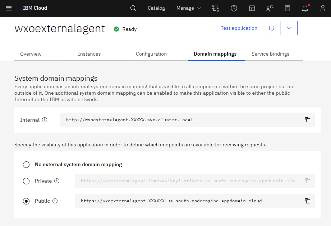Select the Public visibility option
The image size is (331, 226).
pyautogui.click(x=26, y=201)
